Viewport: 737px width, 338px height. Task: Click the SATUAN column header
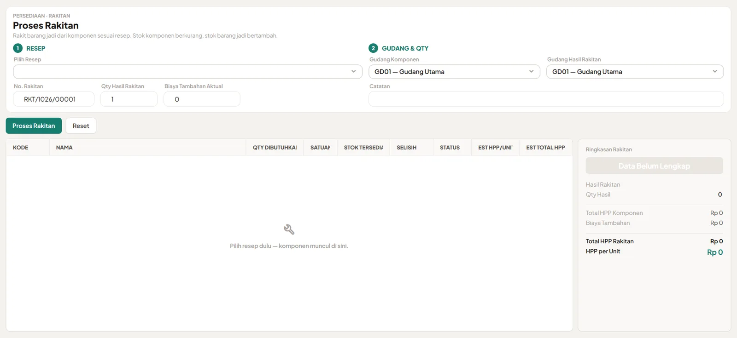(x=320, y=148)
